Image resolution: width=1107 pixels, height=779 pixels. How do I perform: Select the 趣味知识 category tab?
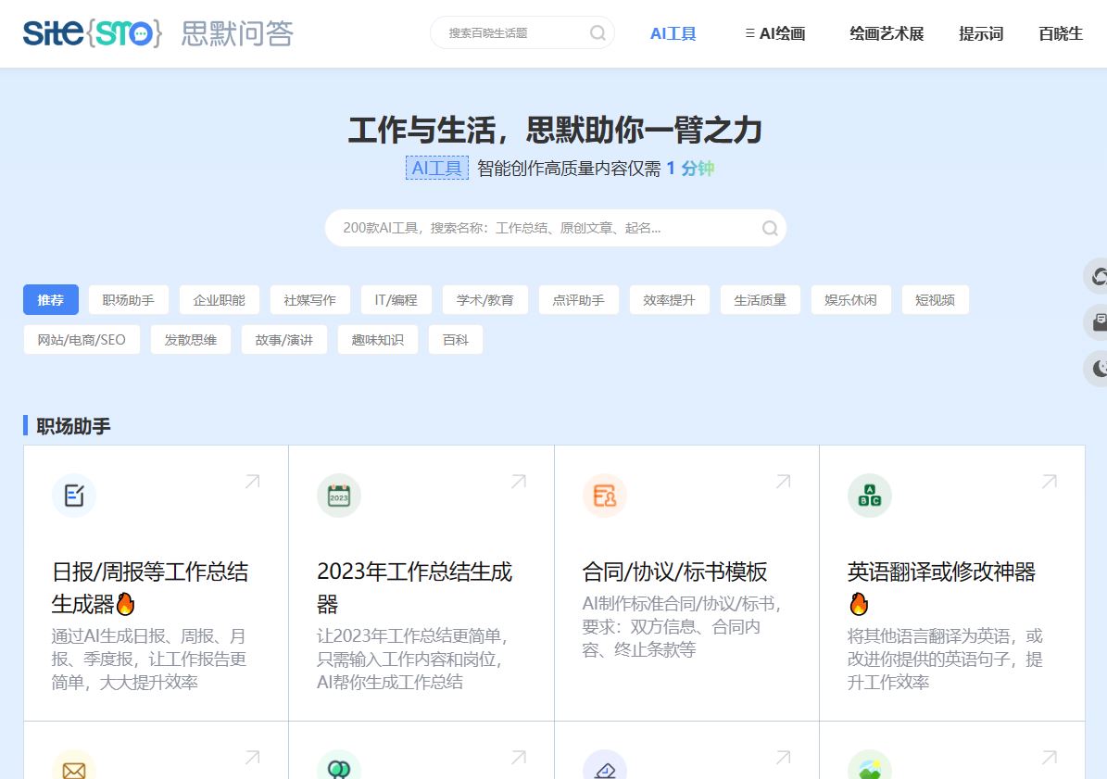(378, 339)
